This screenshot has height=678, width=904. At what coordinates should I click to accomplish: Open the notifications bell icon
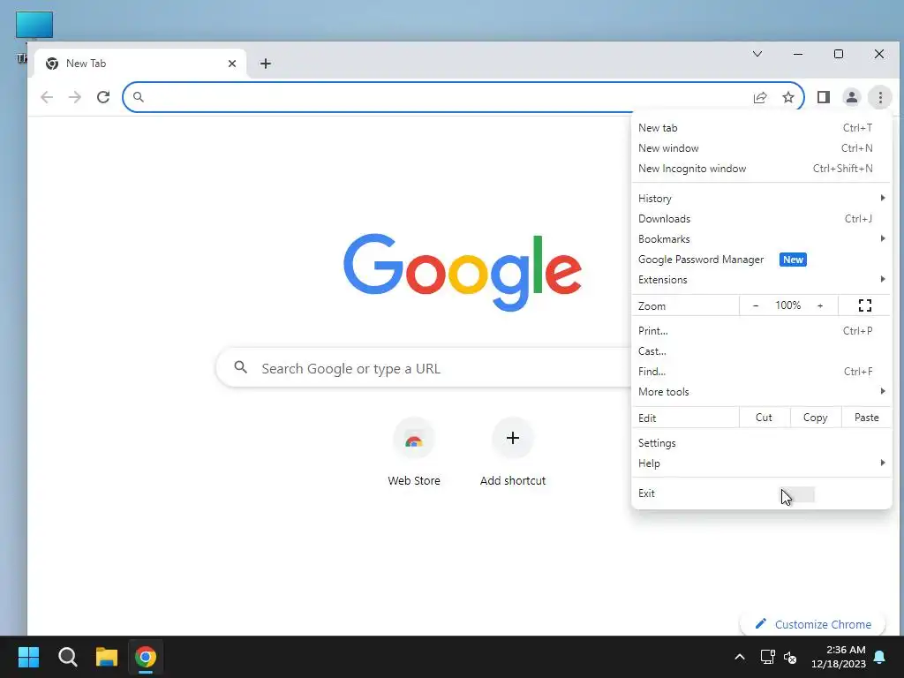click(x=880, y=657)
